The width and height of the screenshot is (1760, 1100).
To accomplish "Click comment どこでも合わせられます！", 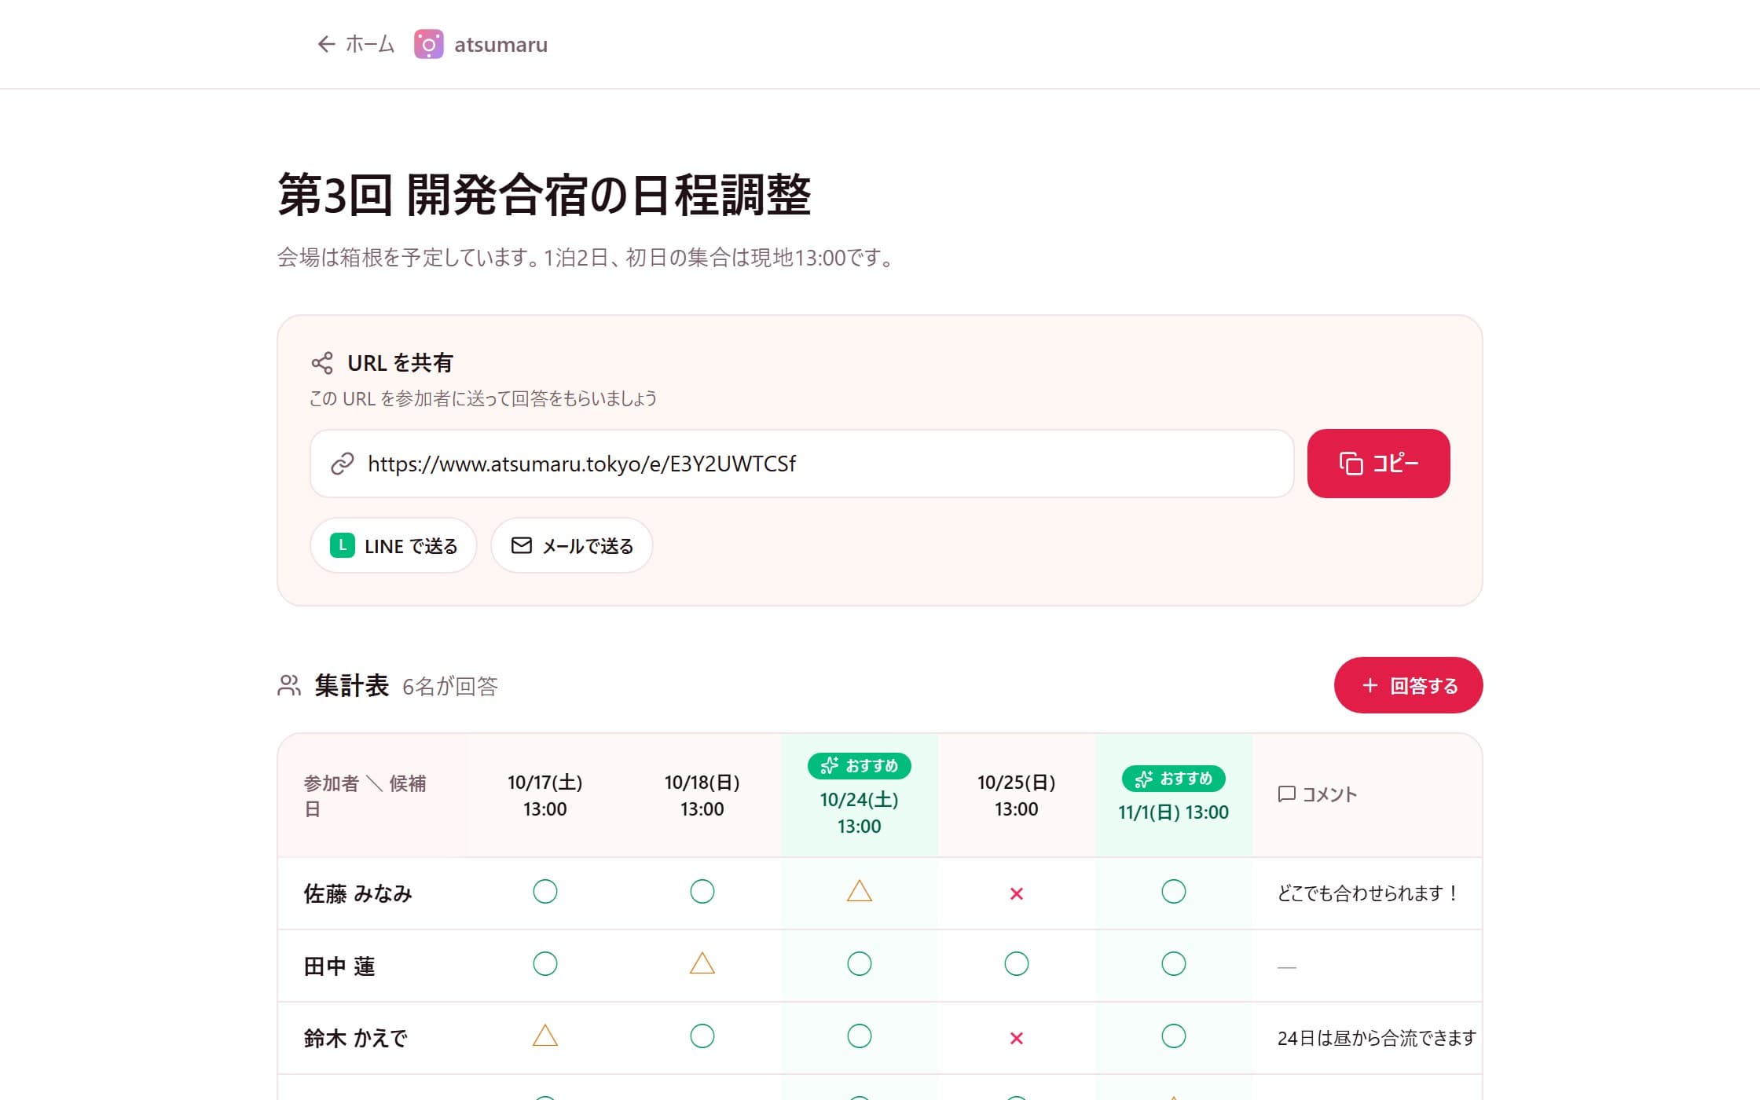I will point(1368,893).
